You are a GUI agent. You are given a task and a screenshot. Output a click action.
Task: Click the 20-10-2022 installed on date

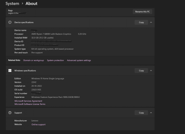(37, 86)
